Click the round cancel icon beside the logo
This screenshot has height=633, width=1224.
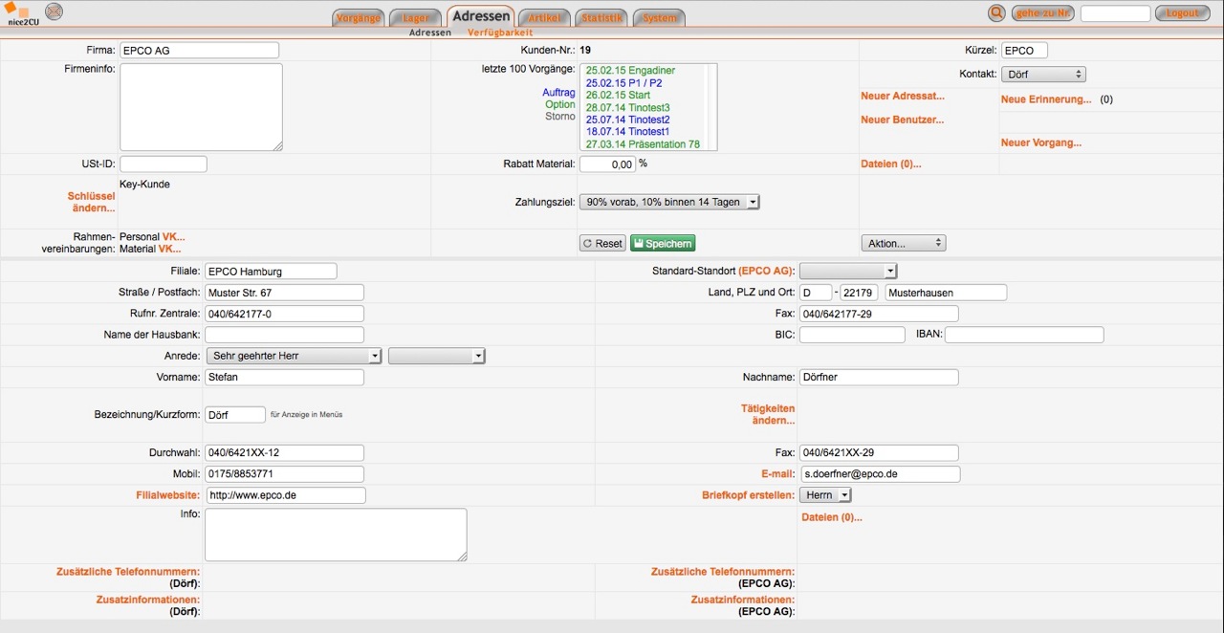[55, 12]
